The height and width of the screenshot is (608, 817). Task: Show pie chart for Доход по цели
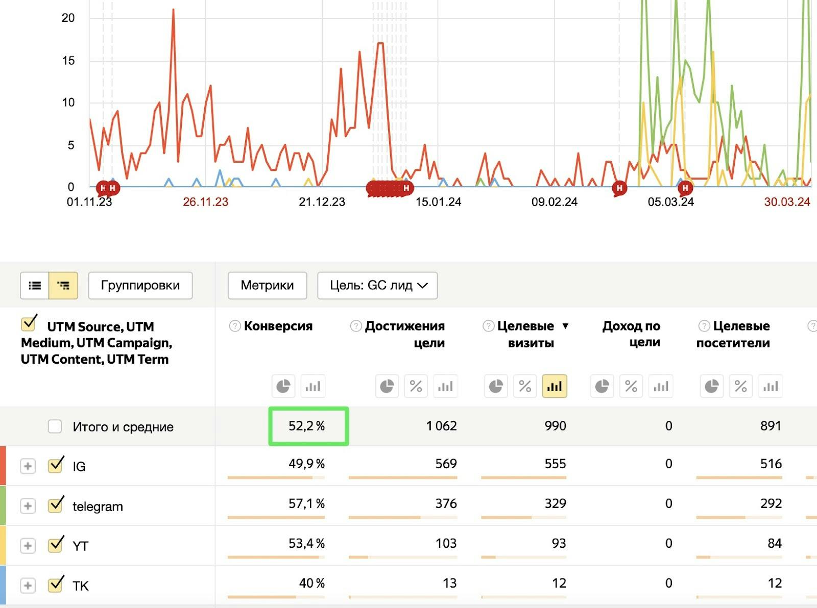[x=602, y=386]
